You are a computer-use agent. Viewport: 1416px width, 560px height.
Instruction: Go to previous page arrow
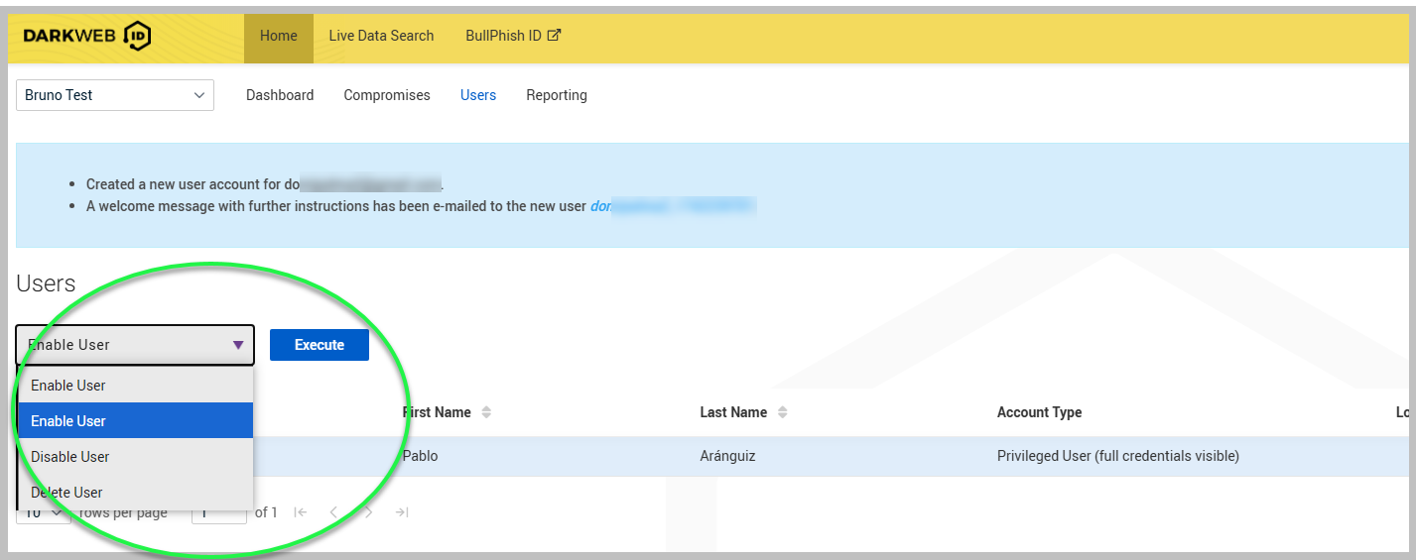coord(333,512)
